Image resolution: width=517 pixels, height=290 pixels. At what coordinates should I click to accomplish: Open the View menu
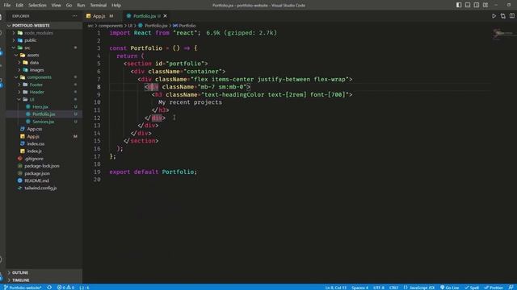[56, 5]
